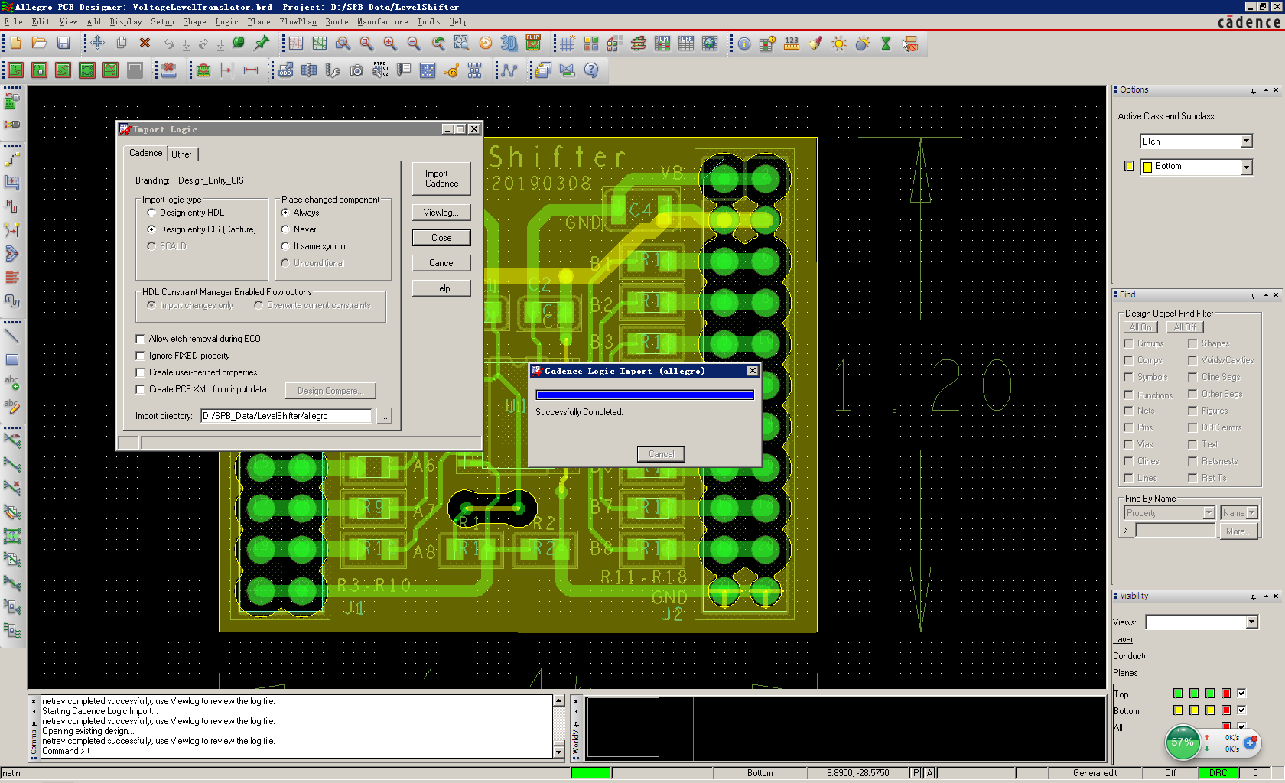Click the red X Delete icon

145,44
